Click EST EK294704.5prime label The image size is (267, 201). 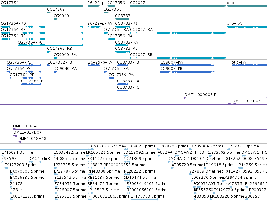tap(239, 178)
